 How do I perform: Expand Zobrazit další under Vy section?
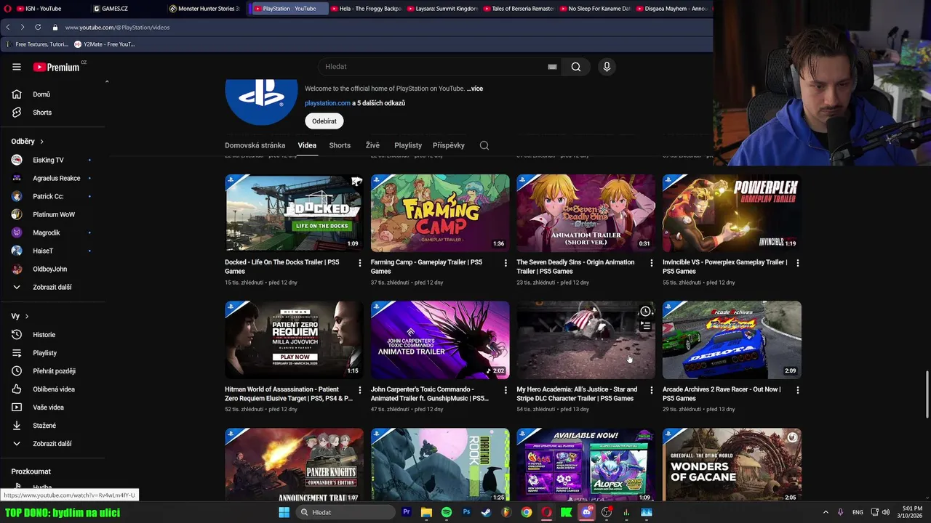(52, 444)
